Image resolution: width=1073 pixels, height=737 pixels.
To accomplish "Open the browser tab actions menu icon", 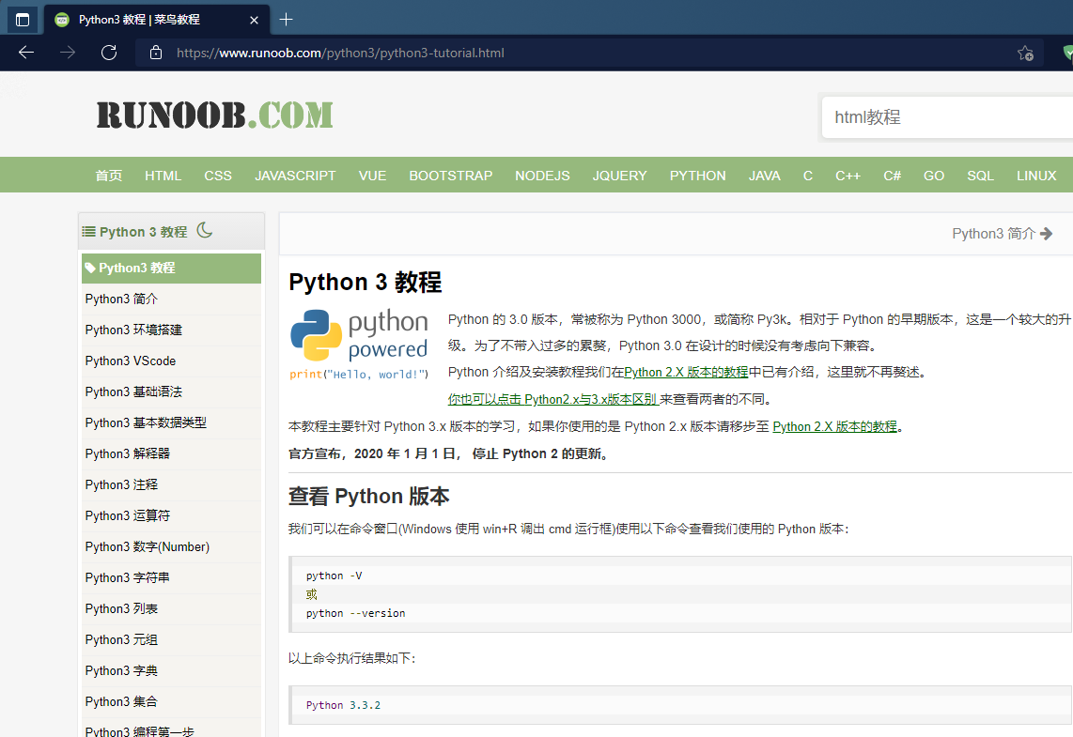I will 22,20.
